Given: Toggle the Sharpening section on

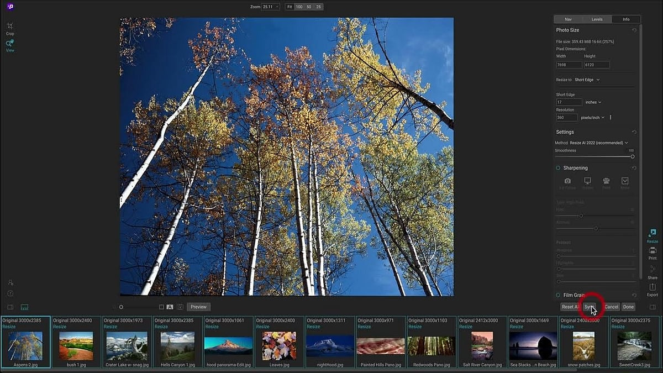Looking at the screenshot, I should (x=558, y=168).
